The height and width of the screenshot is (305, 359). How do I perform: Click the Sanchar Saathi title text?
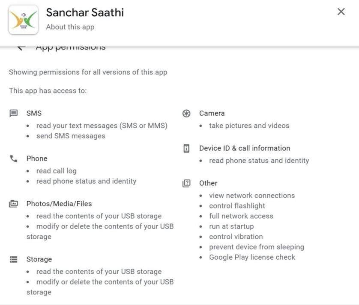85,12
